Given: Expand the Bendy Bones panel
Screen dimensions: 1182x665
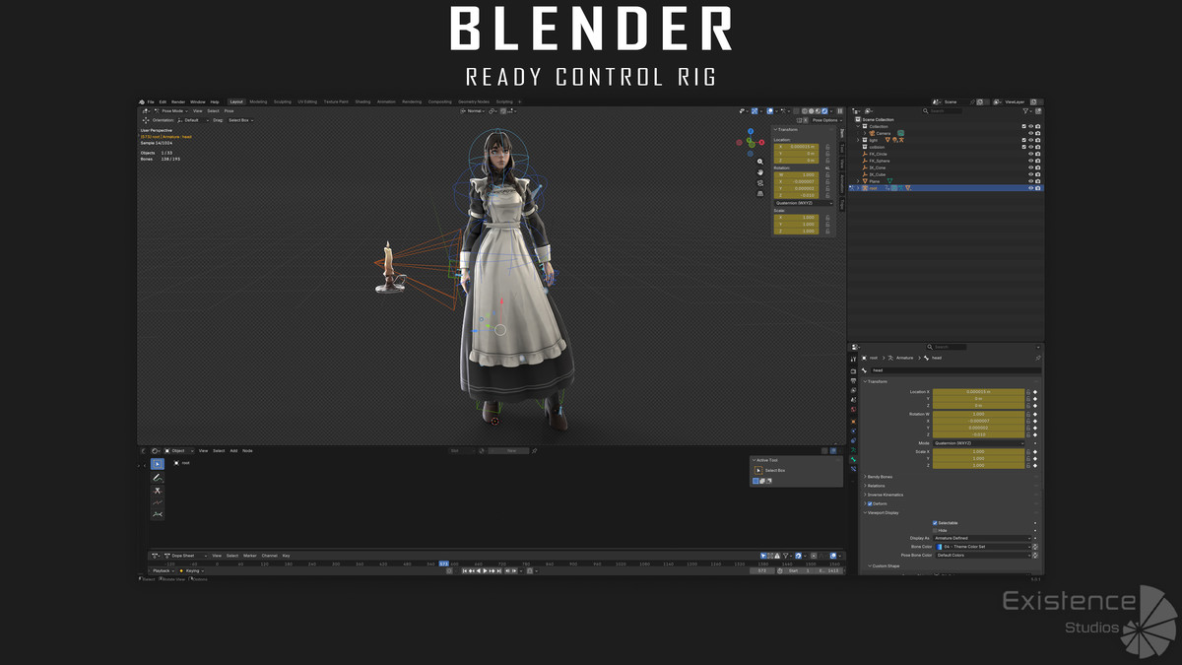Looking at the screenshot, I should click(879, 477).
